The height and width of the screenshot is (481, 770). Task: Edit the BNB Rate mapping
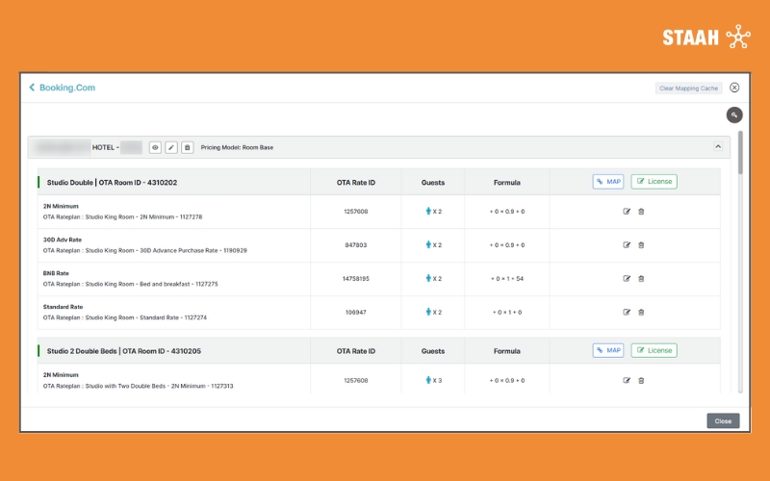pos(627,279)
